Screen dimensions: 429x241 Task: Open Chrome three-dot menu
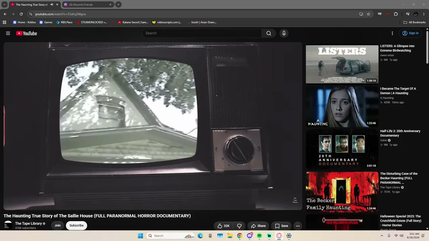click(424, 14)
